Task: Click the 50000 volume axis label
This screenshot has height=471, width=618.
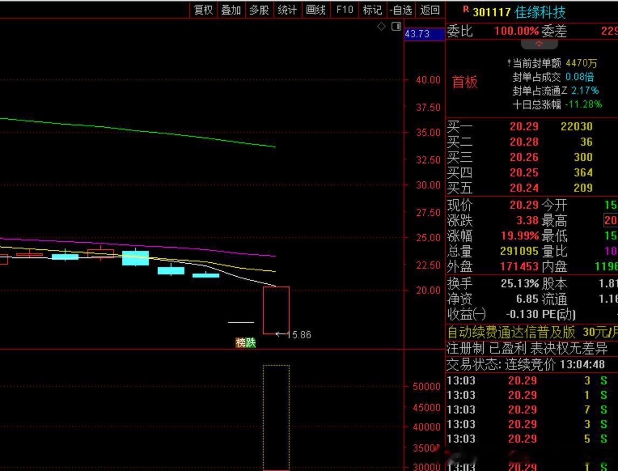Action: (x=426, y=387)
